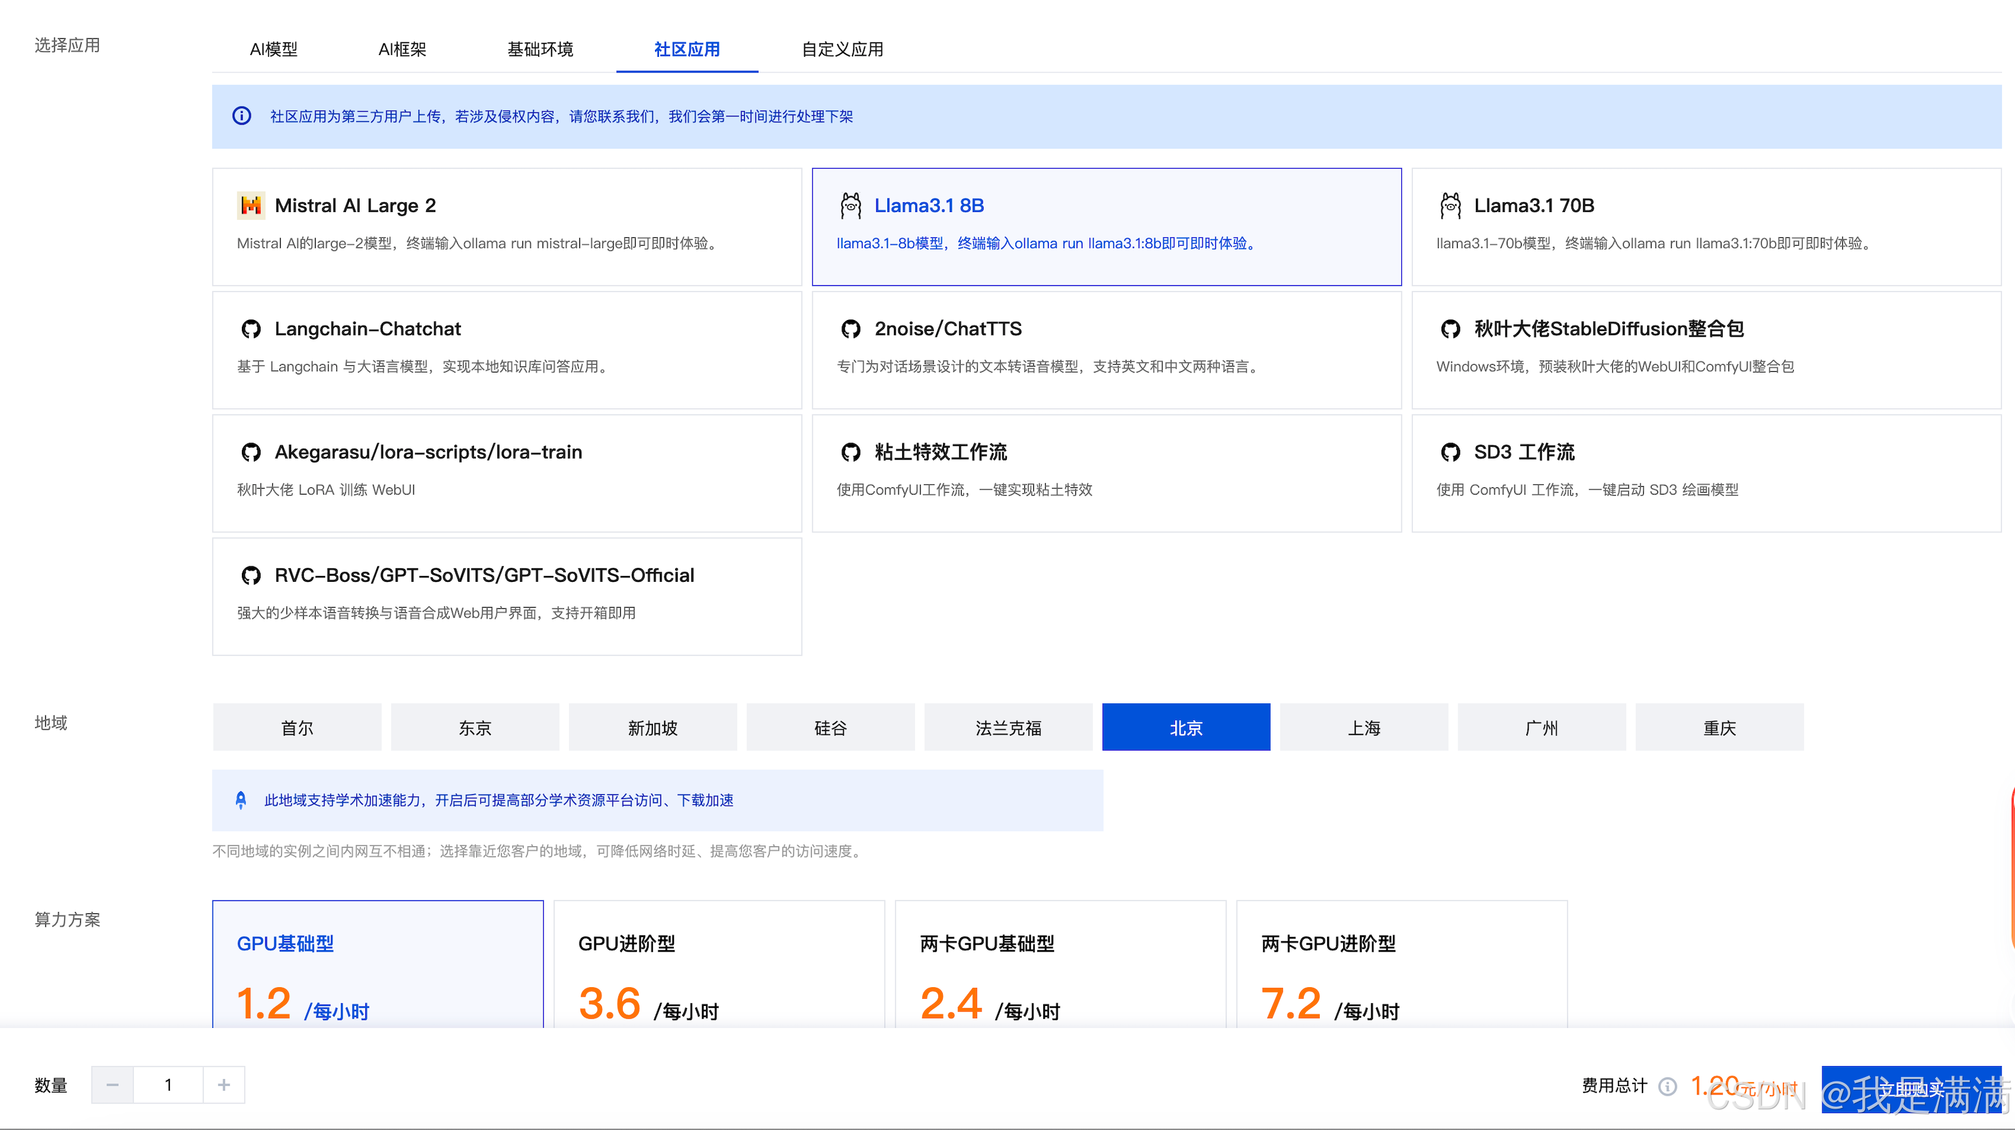Click the Llama3.1 70B llama icon
Viewport: 2015px width, 1130px height.
coord(1450,206)
